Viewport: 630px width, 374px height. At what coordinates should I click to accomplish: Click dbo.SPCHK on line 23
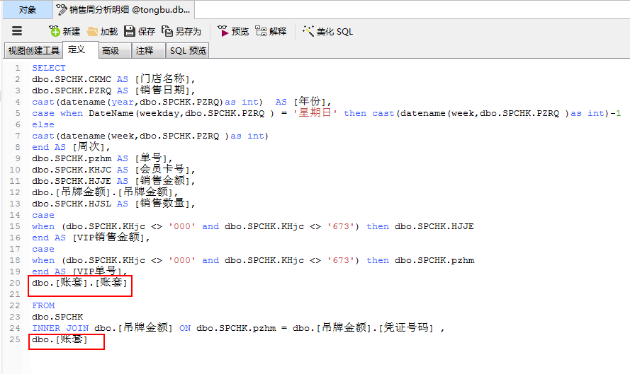click(57, 317)
